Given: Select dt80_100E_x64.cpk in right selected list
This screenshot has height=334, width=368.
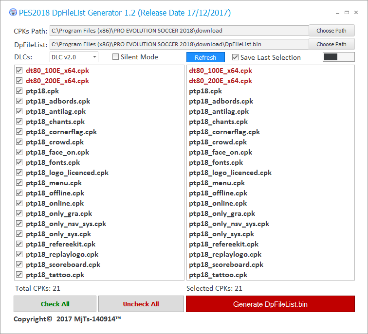Looking at the screenshot, I should [221, 70].
